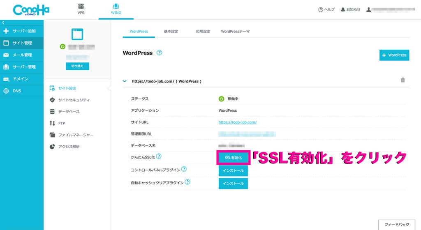Open the https://todo-job.com/ site URL link
This screenshot has width=421, height=230.
(x=238, y=122)
